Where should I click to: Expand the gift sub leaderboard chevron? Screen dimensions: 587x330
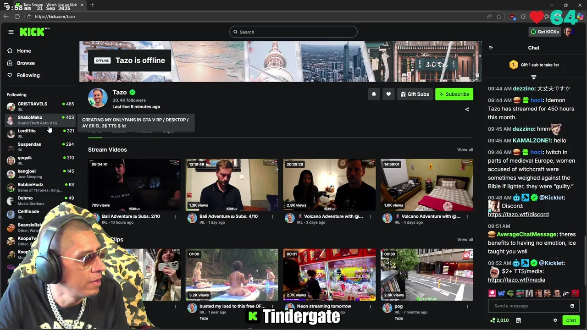(x=533, y=77)
